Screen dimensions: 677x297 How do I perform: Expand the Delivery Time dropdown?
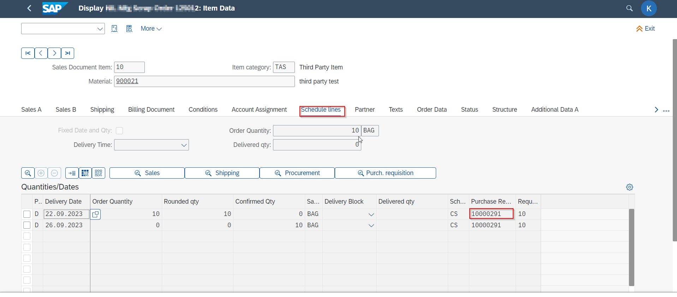pos(184,145)
